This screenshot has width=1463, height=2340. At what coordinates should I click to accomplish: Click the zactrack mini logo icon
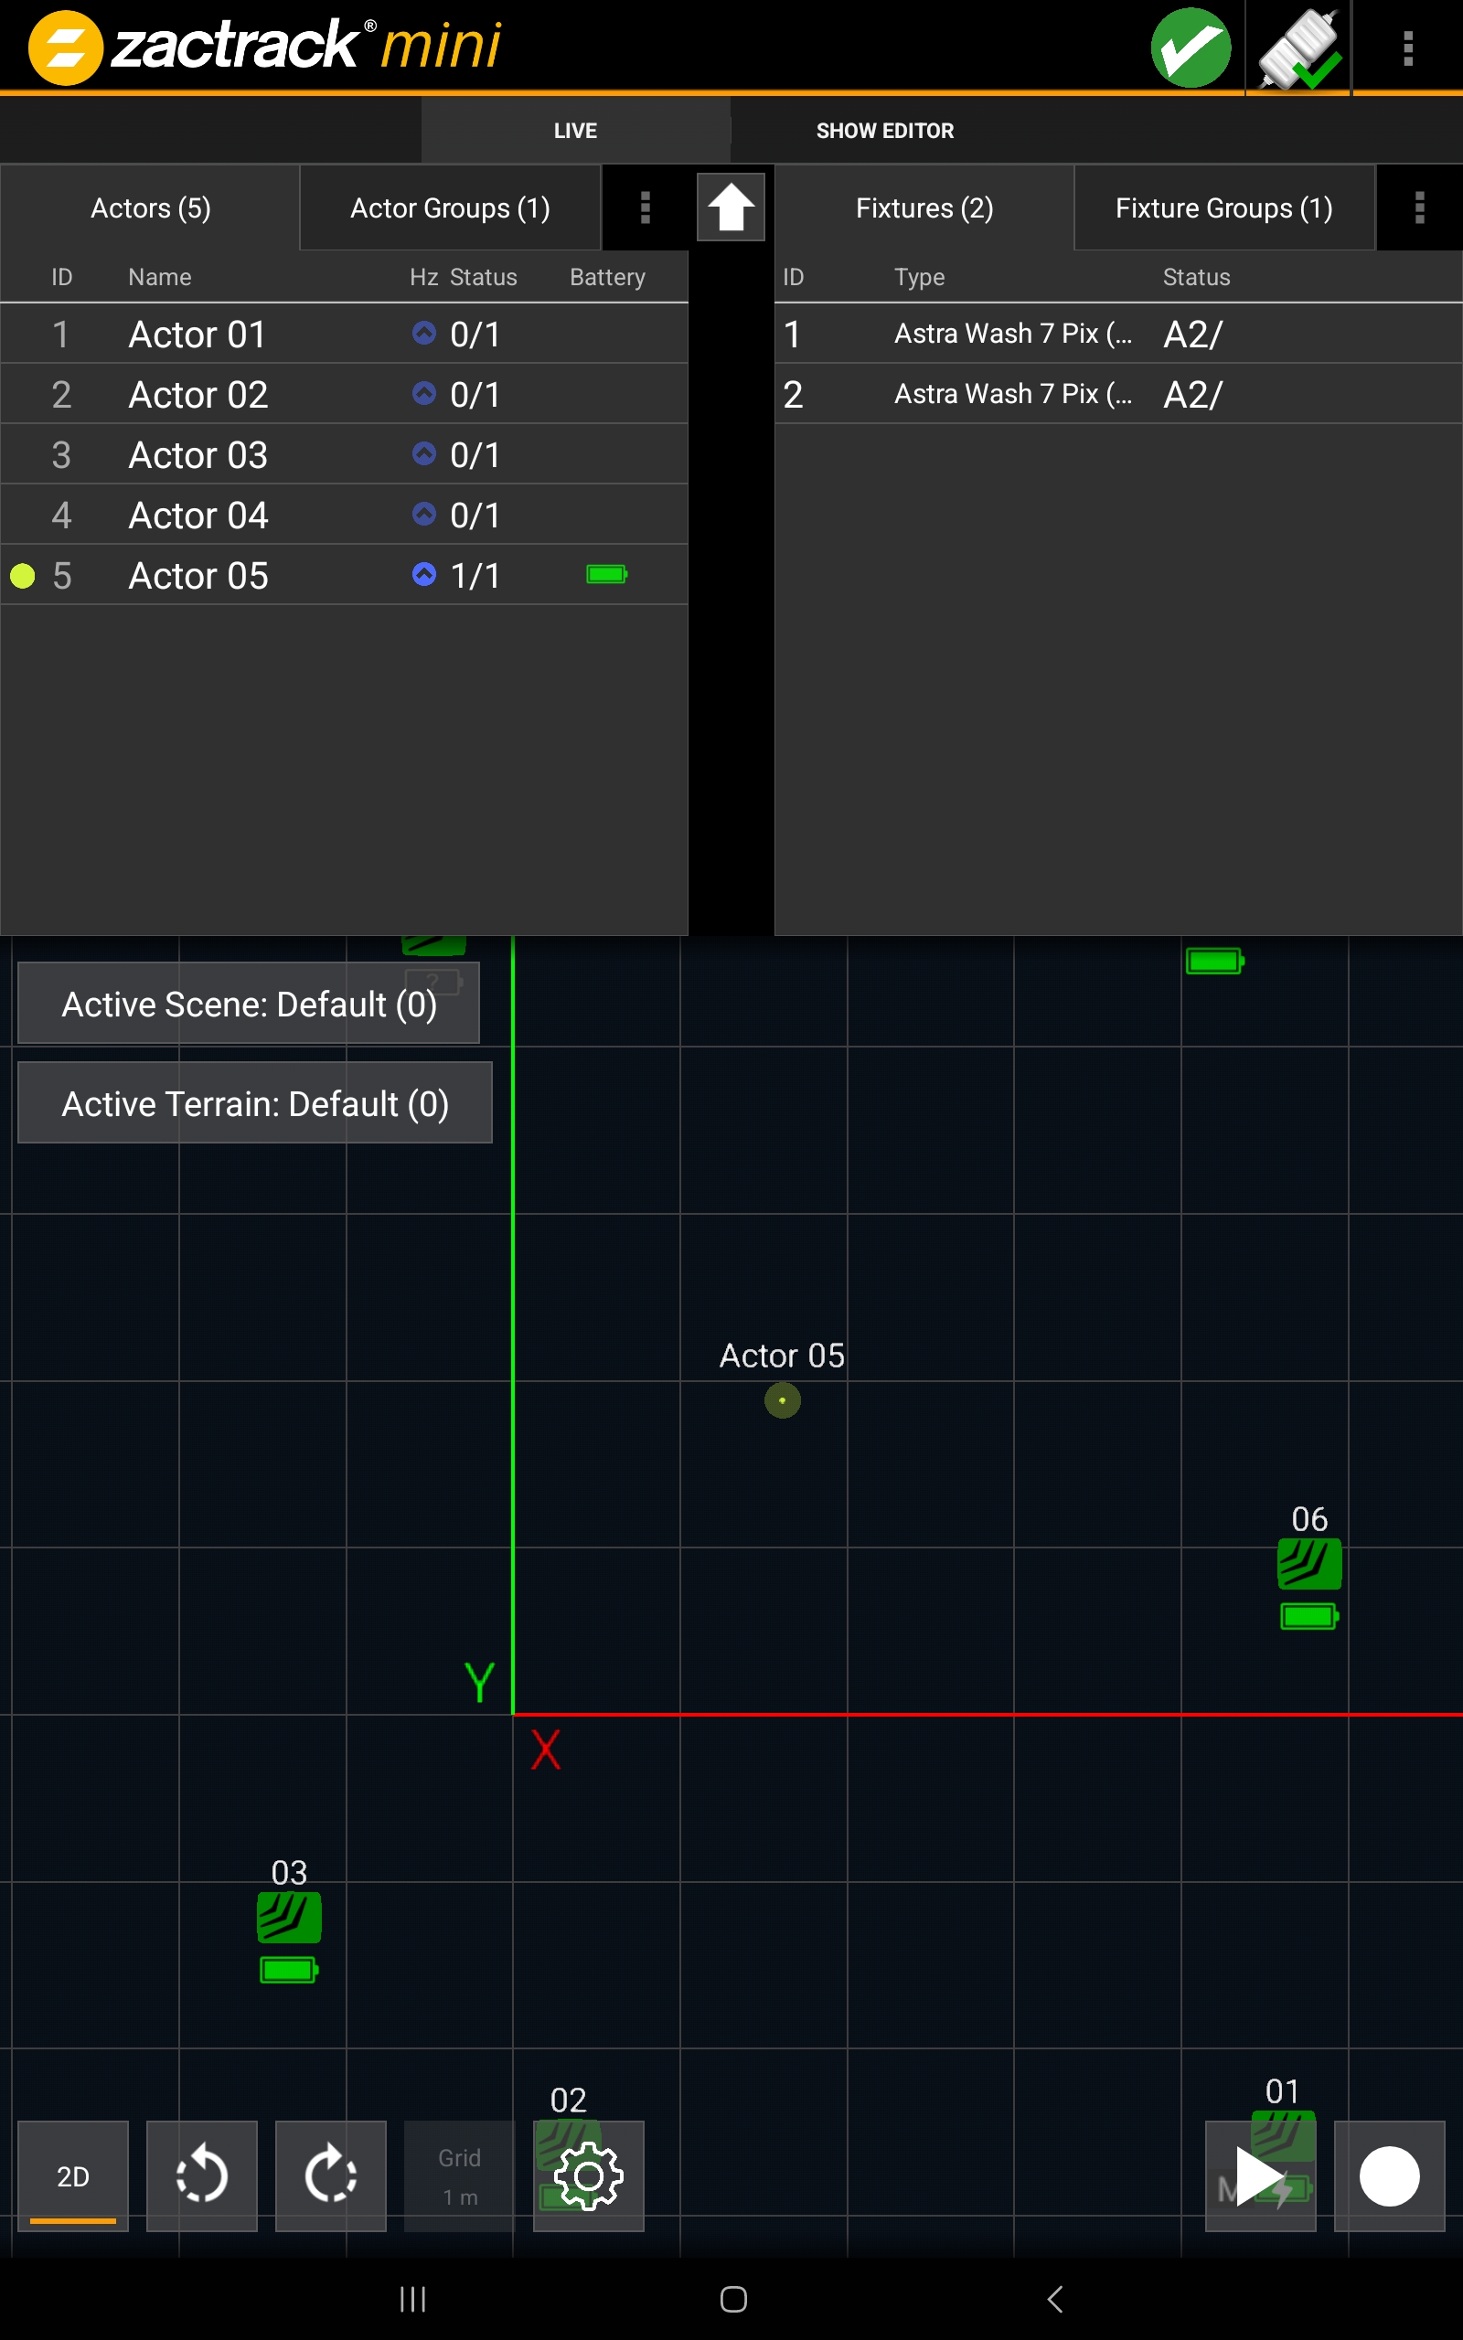64,45
